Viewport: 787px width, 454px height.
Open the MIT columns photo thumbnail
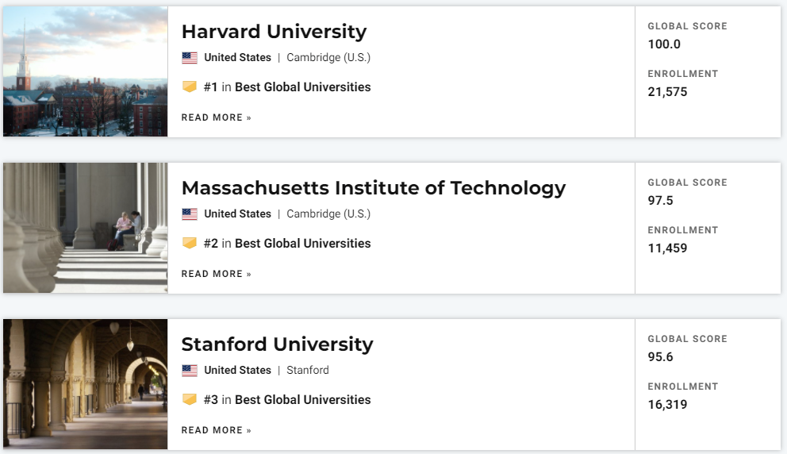85,228
